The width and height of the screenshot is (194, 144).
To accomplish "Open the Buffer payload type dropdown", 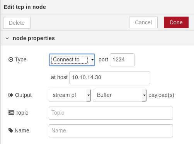I will tap(119, 95).
